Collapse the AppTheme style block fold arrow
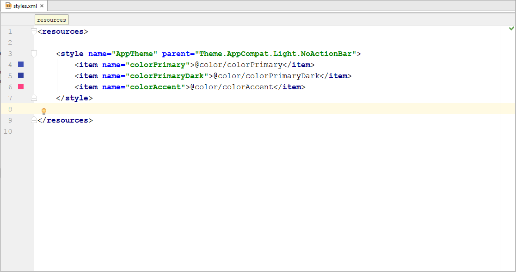 tap(33, 53)
